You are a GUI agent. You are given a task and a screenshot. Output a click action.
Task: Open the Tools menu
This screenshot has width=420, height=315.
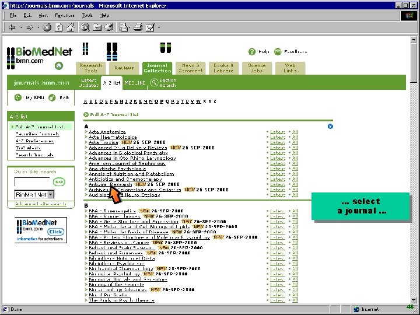(87, 16)
